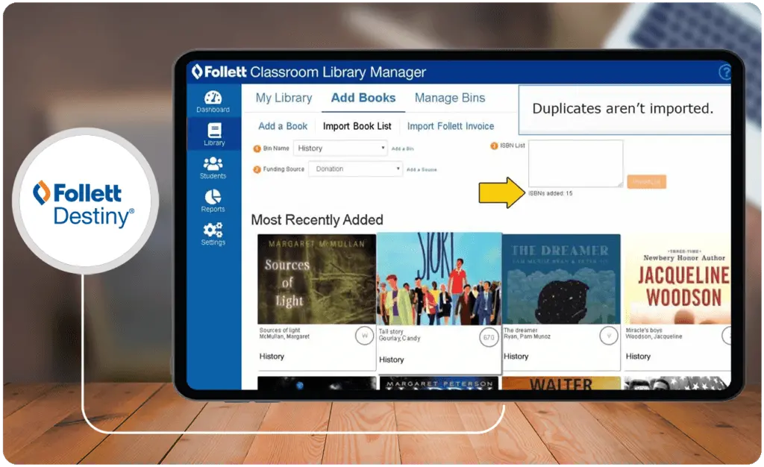The image size is (764, 467).
Task: Click the V level badge on The Dreamer
Action: 609,336
